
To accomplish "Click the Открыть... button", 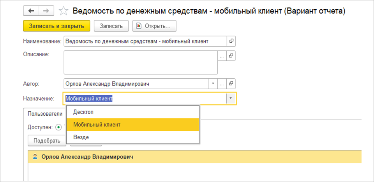I will point(154,26).
